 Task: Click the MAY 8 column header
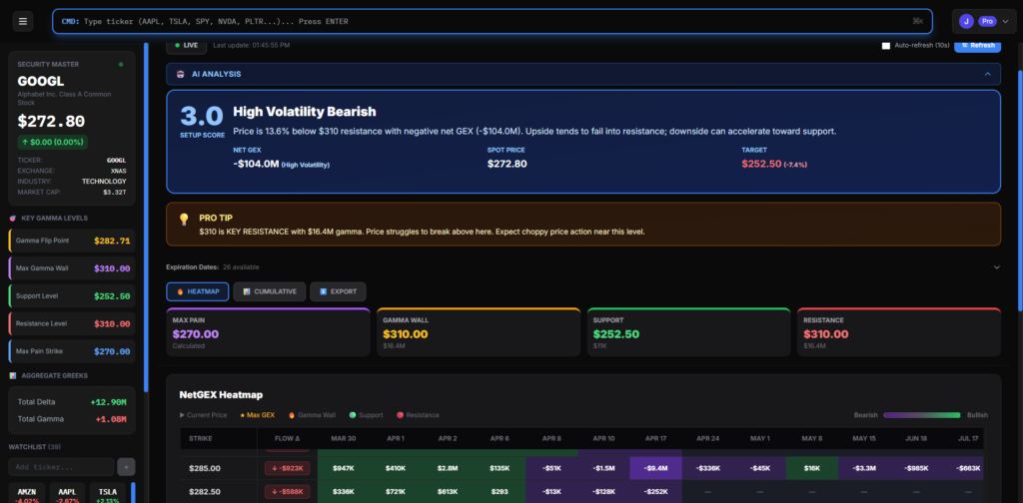[811, 438]
